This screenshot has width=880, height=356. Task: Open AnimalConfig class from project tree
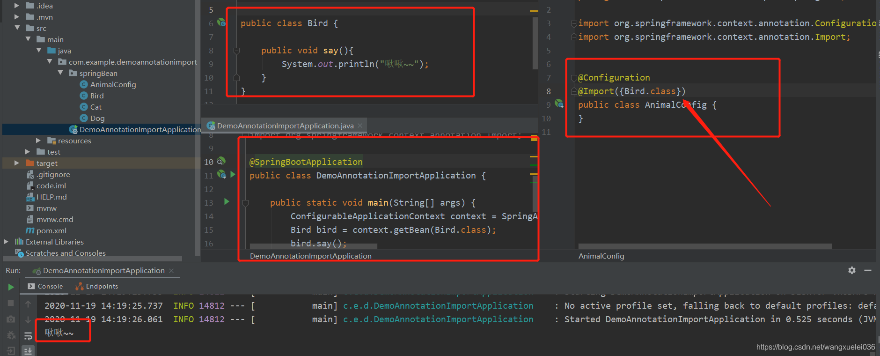(x=113, y=84)
